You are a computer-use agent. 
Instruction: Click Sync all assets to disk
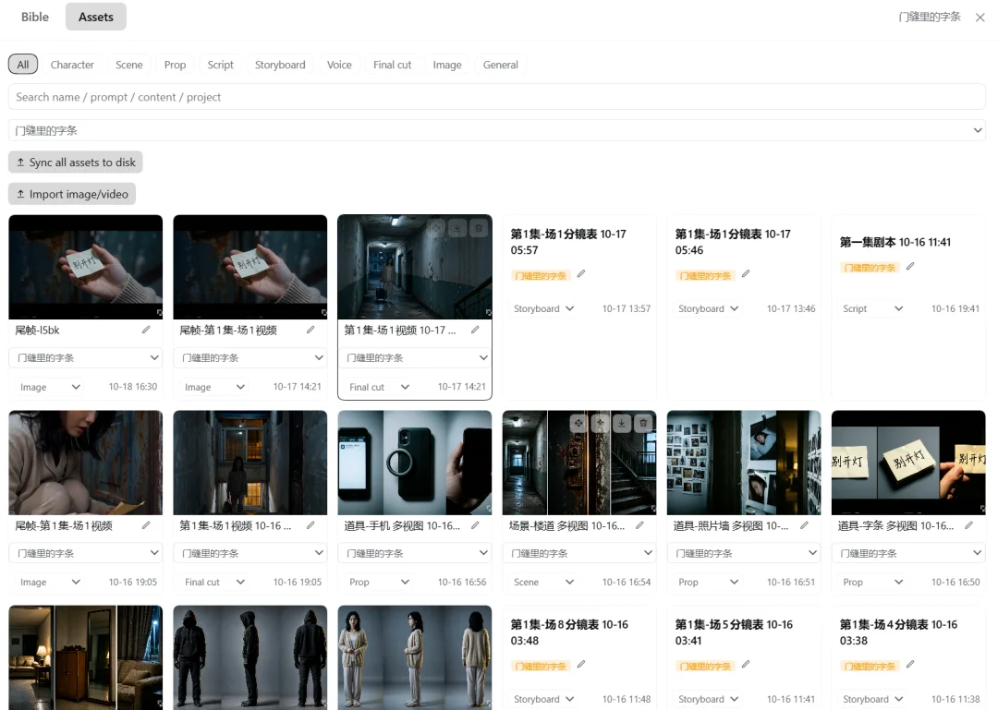pyautogui.click(x=76, y=162)
